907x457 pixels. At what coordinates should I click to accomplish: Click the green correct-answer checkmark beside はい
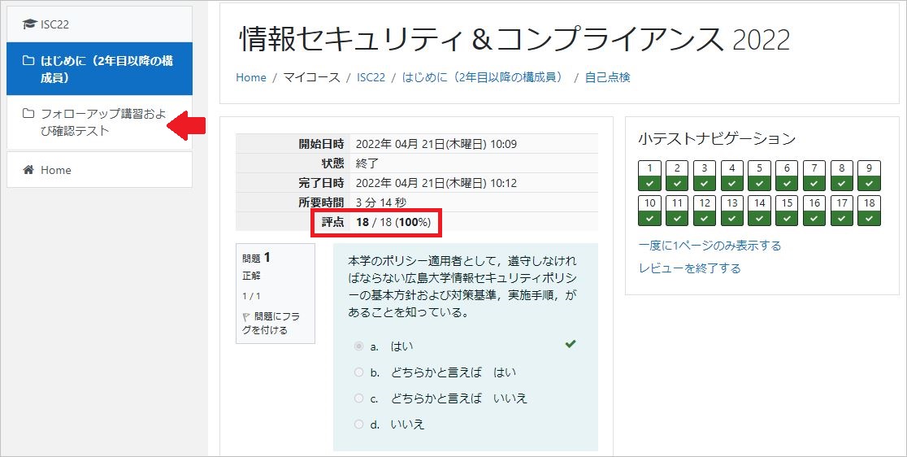[x=571, y=344]
